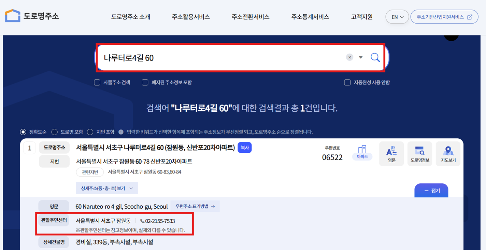Click the 관련지번 tag button

[90, 172]
